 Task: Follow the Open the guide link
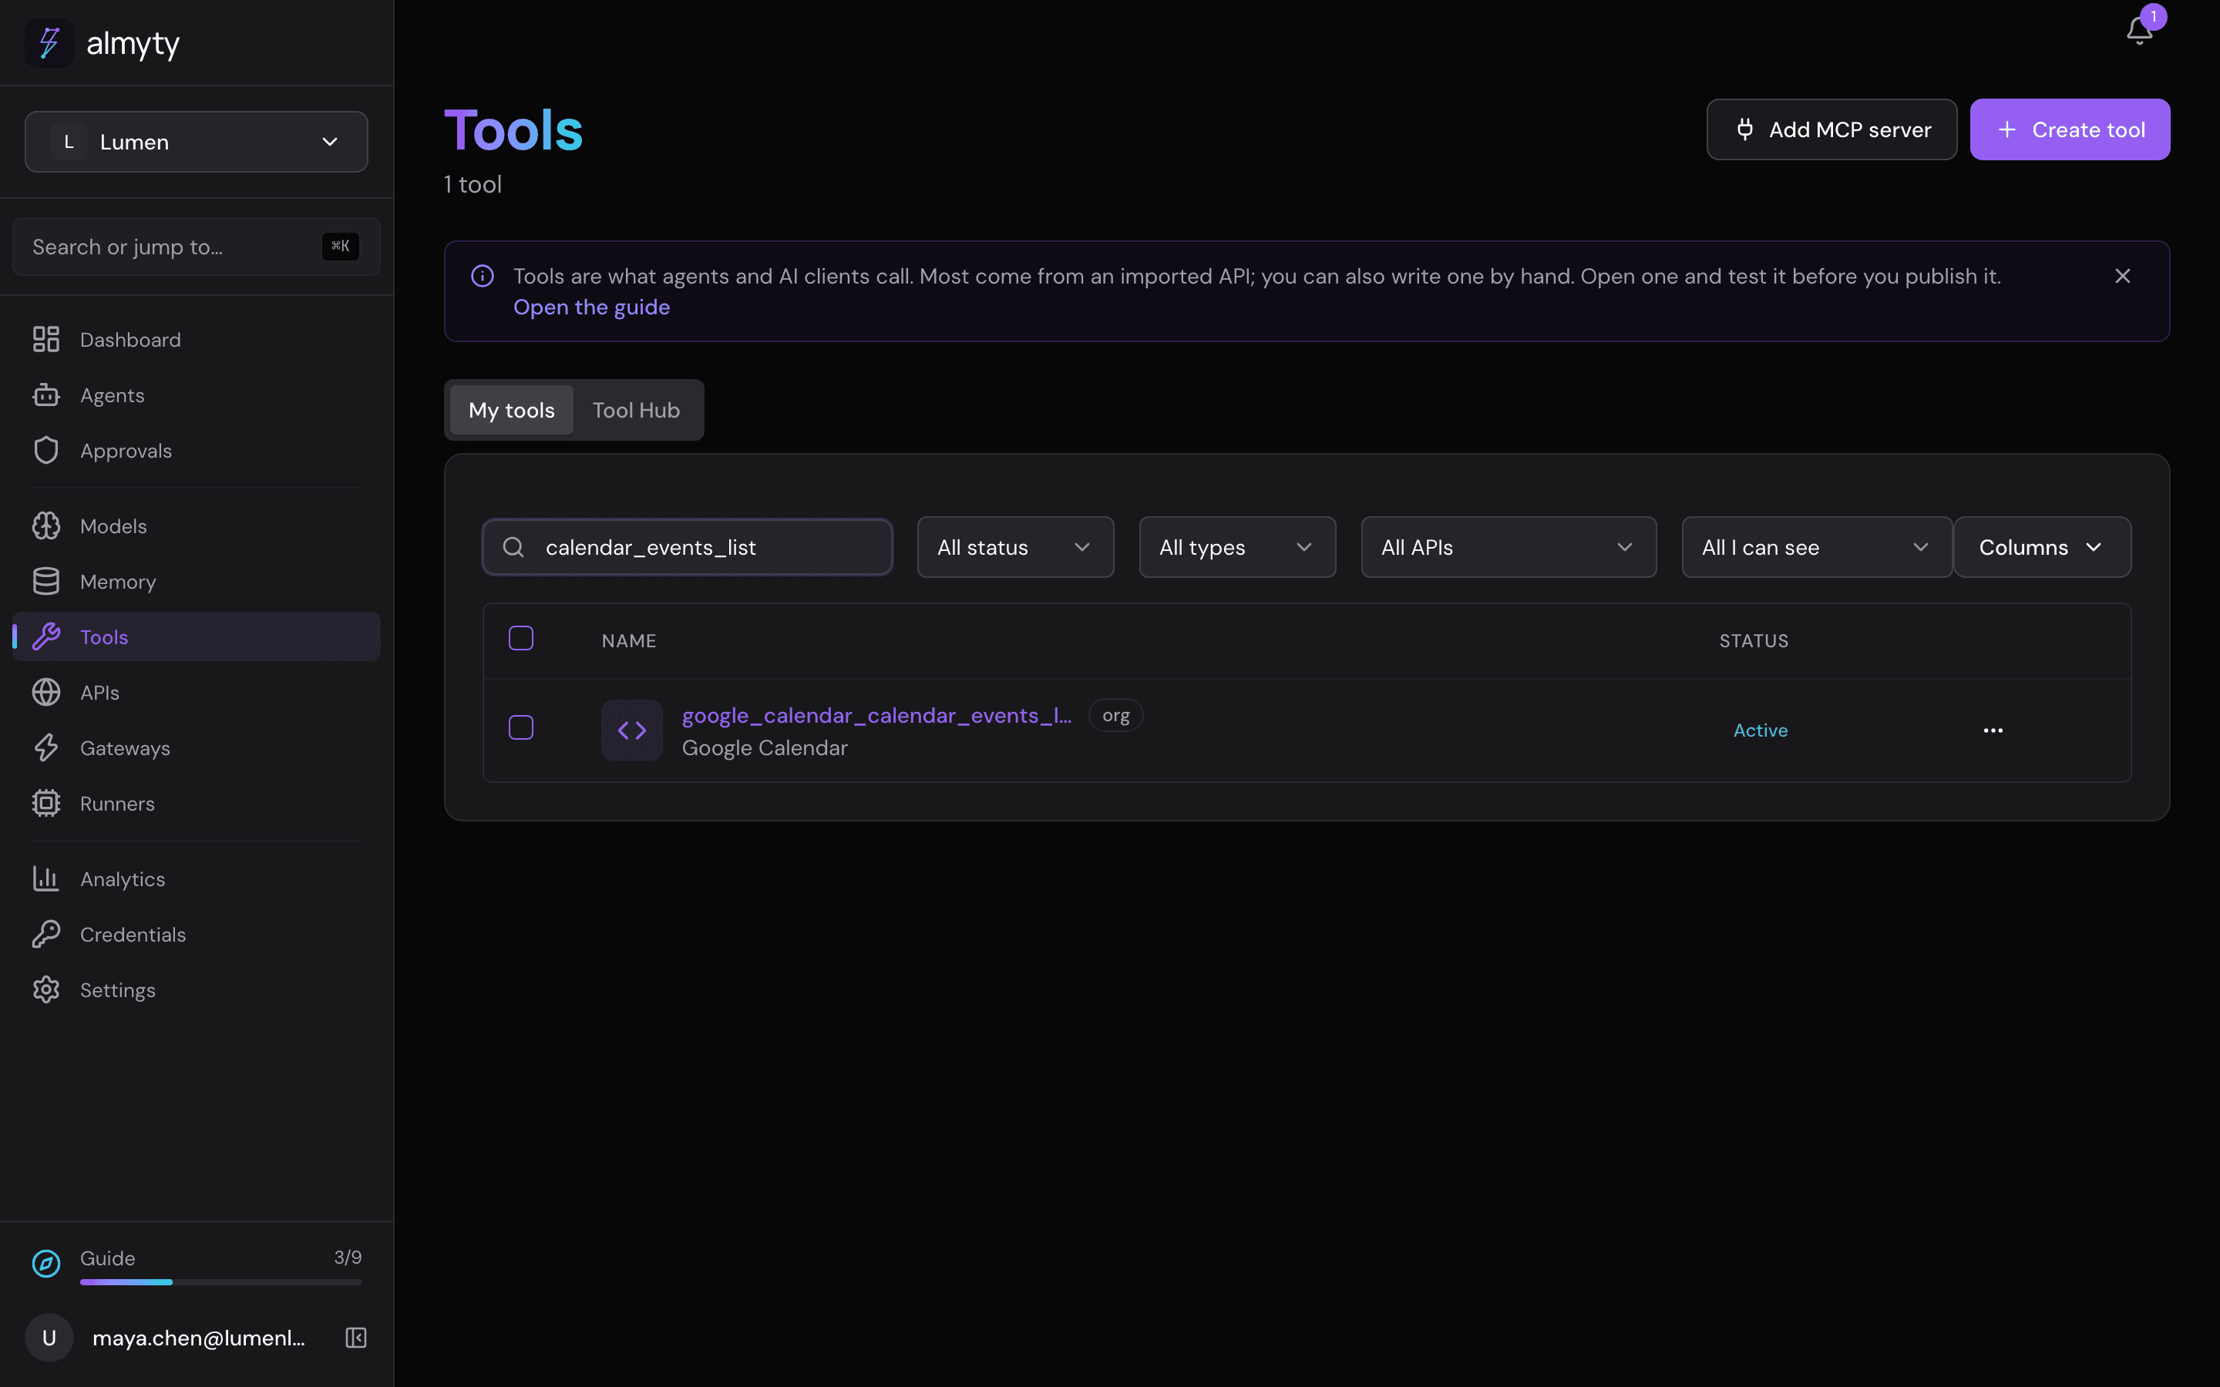point(592,307)
